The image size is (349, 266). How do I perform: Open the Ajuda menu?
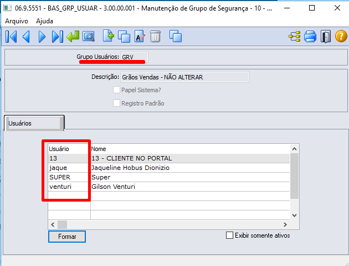44,21
